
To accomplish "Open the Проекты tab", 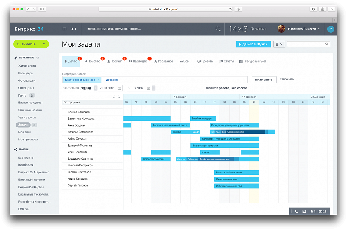I will click(x=205, y=61).
